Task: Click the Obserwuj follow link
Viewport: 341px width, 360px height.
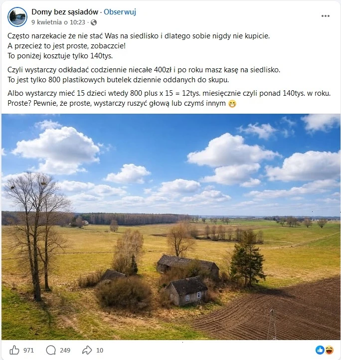Action: pos(120,11)
